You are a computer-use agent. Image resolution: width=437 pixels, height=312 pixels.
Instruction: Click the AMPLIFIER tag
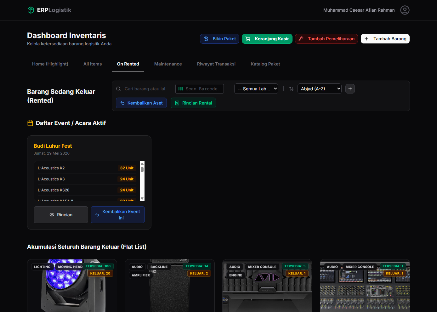click(x=141, y=275)
